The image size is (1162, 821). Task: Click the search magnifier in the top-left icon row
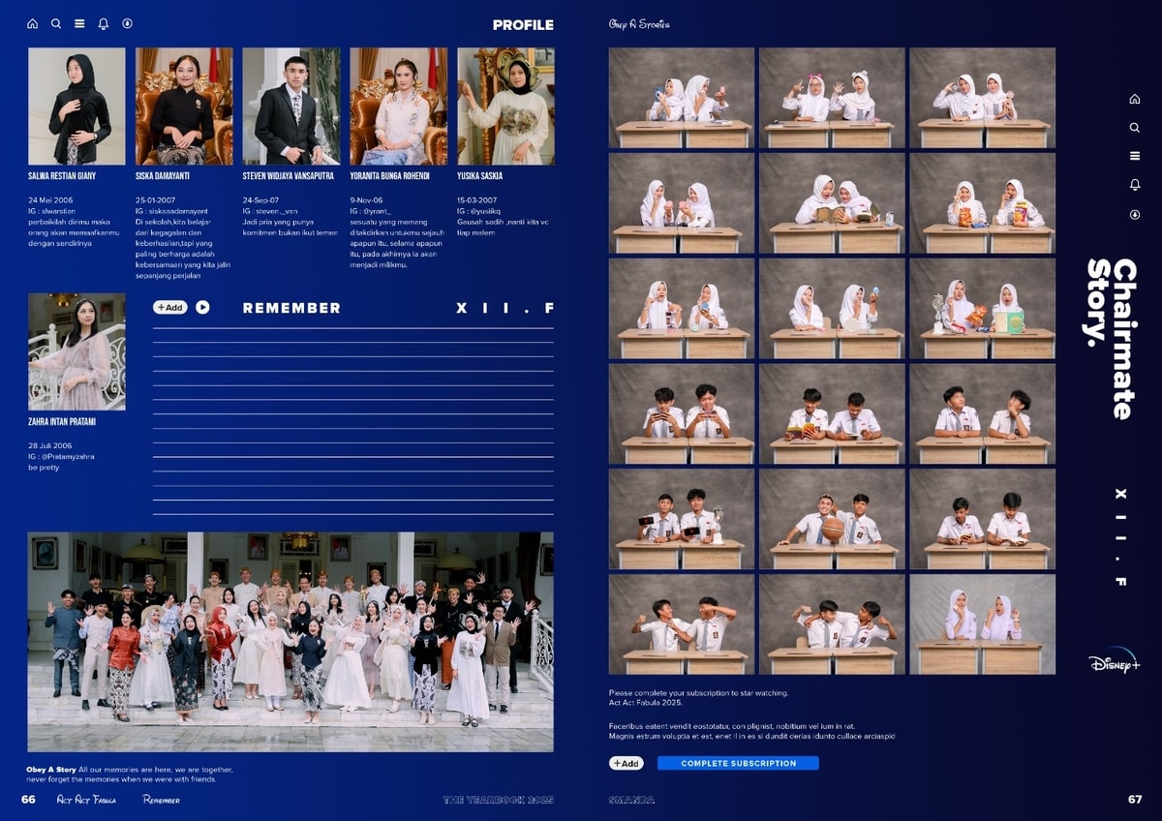click(x=56, y=23)
